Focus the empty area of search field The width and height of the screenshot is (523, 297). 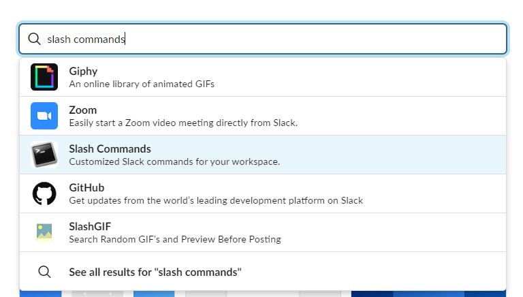[x=313, y=40]
